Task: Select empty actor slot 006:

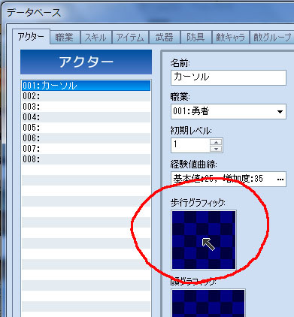Action: pyautogui.click(x=86, y=138)
